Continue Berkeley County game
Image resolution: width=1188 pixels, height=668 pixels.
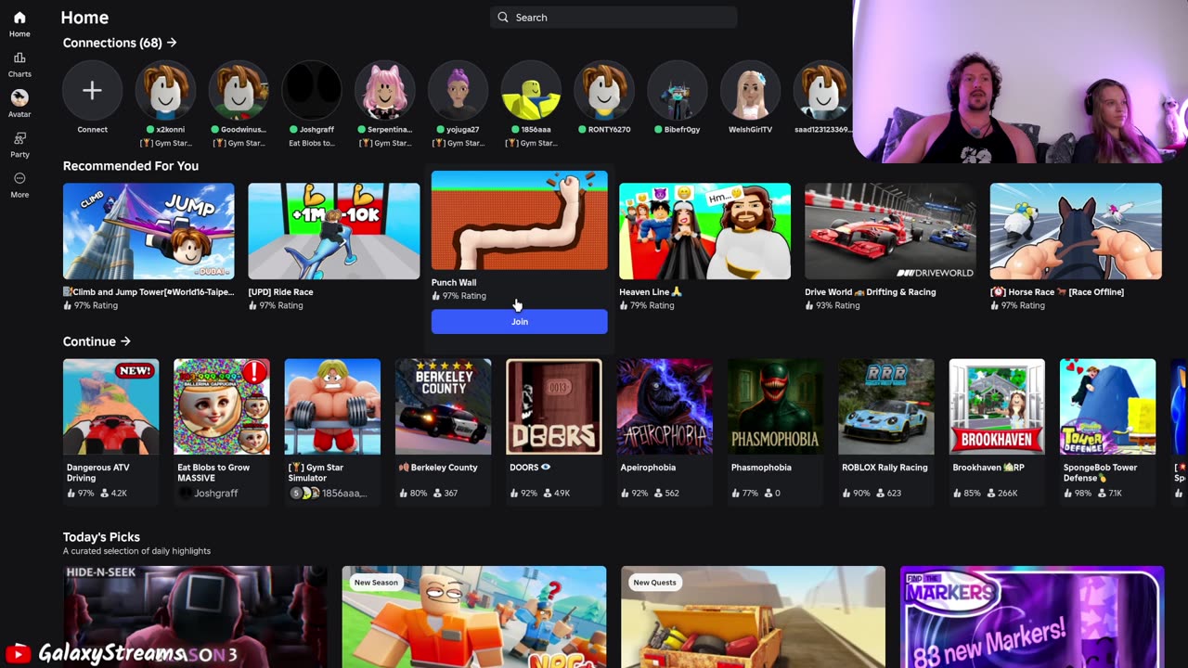443,406
